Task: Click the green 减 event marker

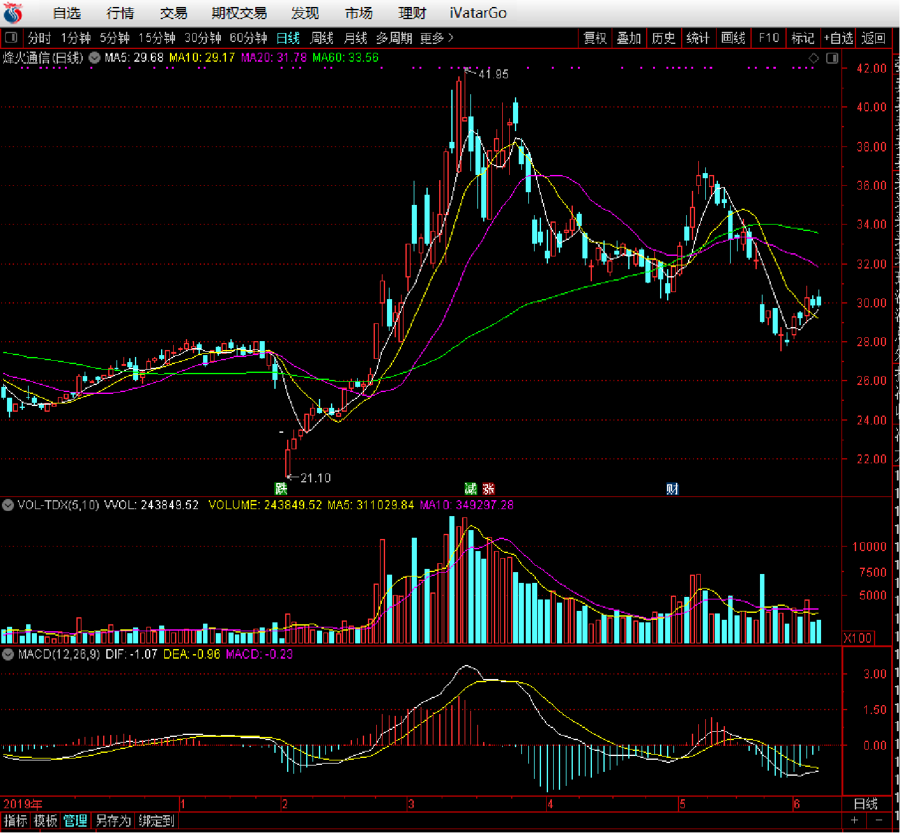Action: (470, 489)
